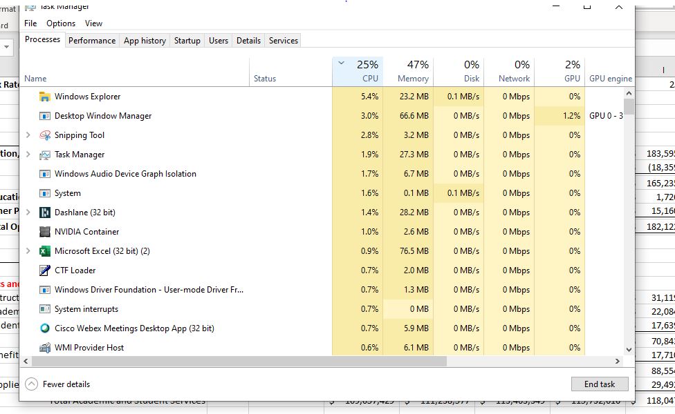Switch to the App history tab
Viewport: 675px width, 414px height.
pos(145,41)
